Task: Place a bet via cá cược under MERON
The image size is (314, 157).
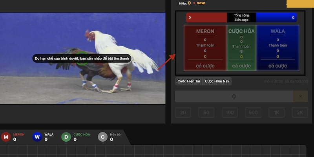Action: (x=205, y=66)
